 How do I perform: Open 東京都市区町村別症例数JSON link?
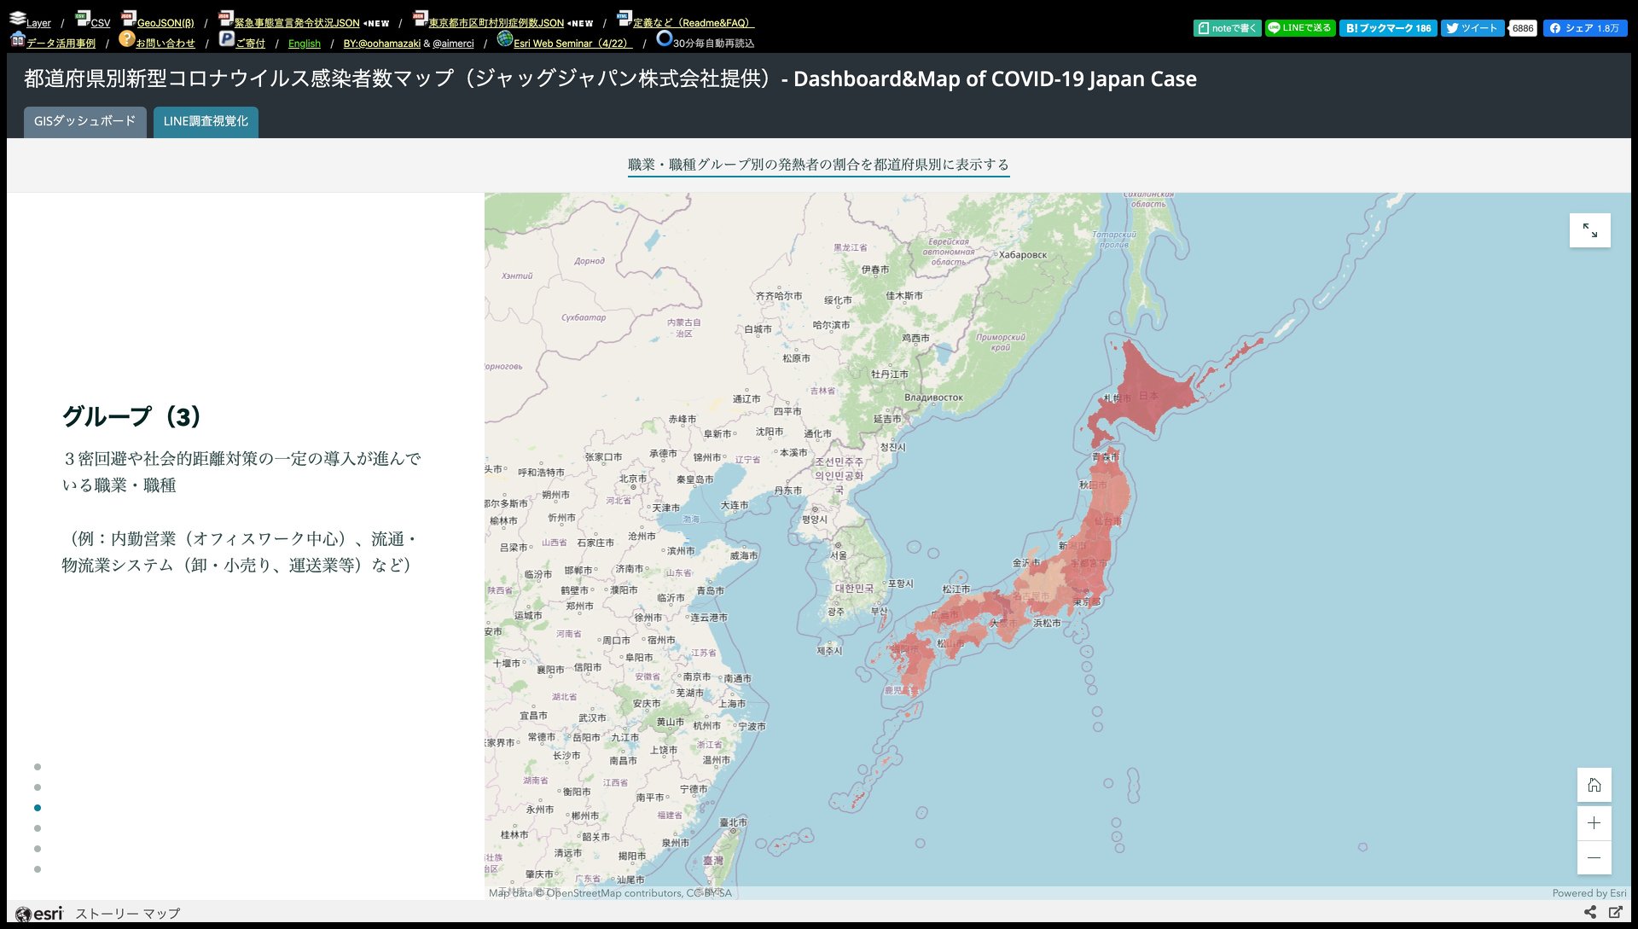click(497, 23)
